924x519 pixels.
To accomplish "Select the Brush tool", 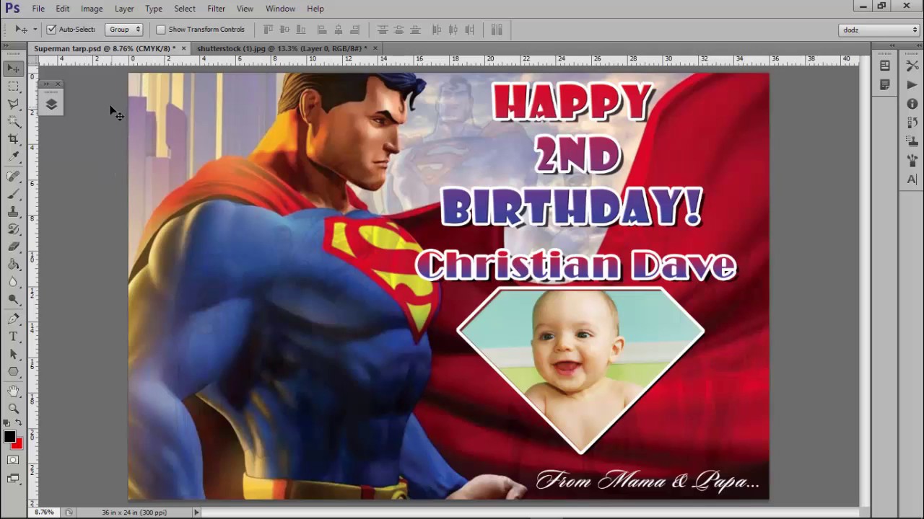I will pyautogui.click(x=13, y=194).
